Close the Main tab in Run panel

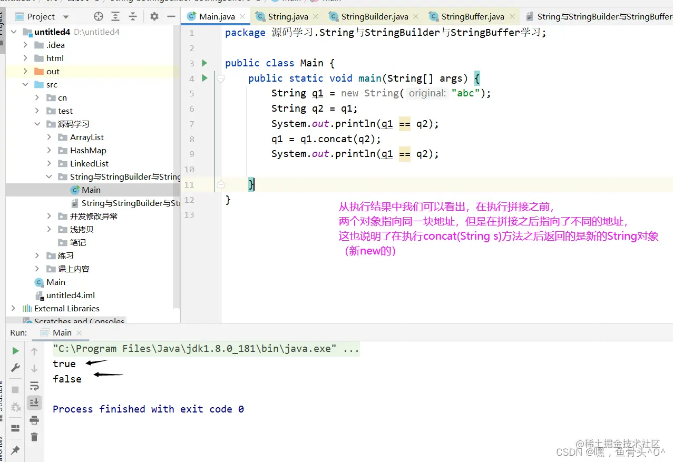pyautogui.click(x=79, y=333)
